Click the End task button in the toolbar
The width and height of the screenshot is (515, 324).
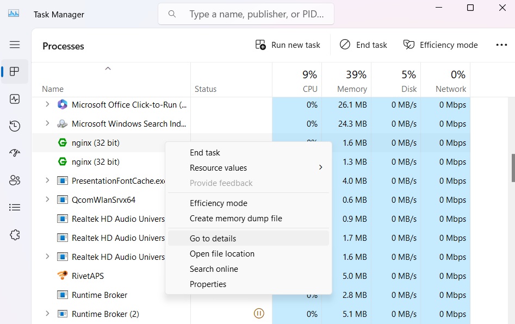[x=363, y=45]
